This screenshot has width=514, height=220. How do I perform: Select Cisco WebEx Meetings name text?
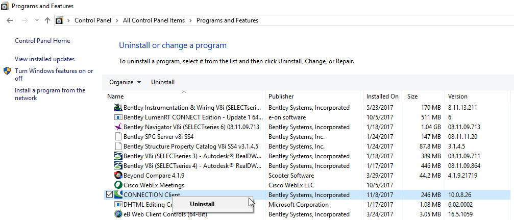pos(154,185)
